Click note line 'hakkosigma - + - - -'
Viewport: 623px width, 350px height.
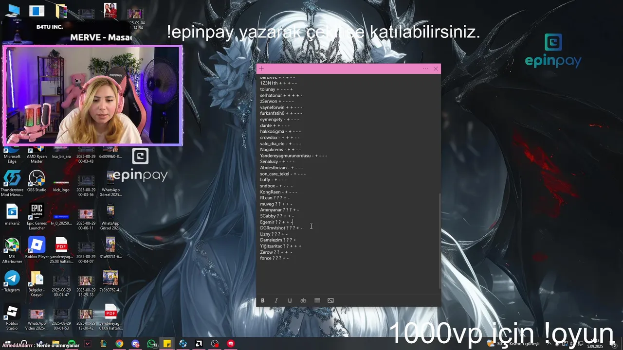click(x=280, y=131)
